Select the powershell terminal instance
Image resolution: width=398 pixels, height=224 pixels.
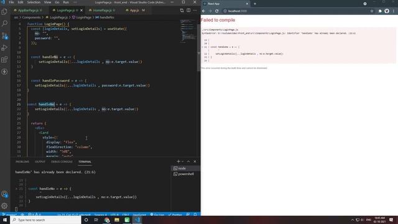pyautogui.click(x=185, y=174)
